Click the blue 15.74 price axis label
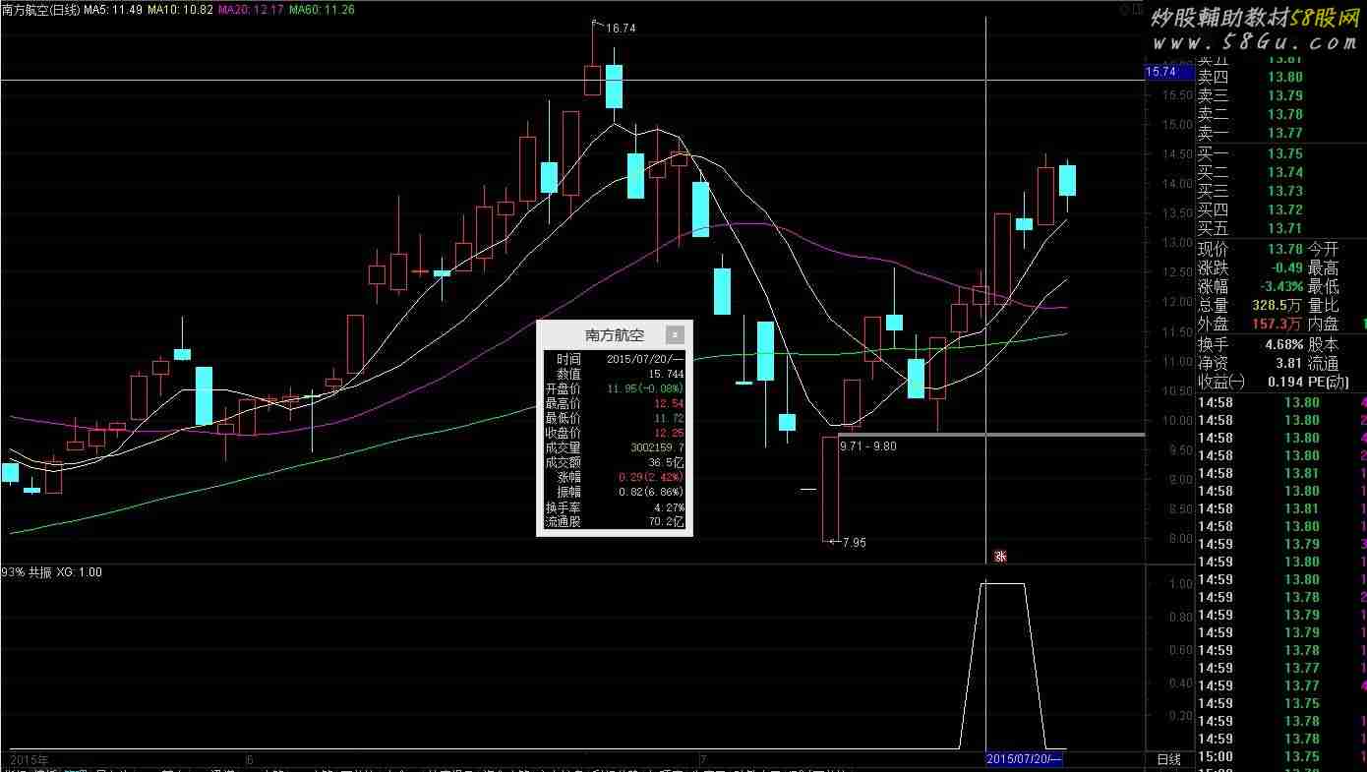The height and width of the screenshot is (772, 1367). [1161, 72]
